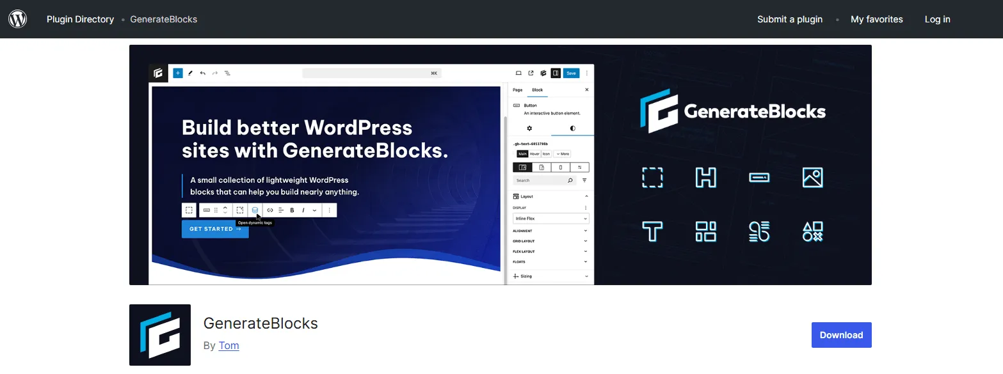Image resolution: width=1003 pixels, height=374 pixels.
Task: Click the Save button in editor
Action: 571,73
